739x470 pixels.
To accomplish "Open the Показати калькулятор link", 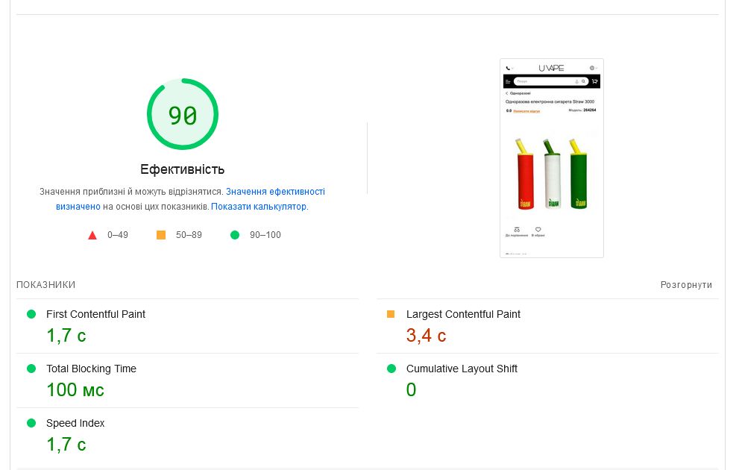I will (258, 207).
